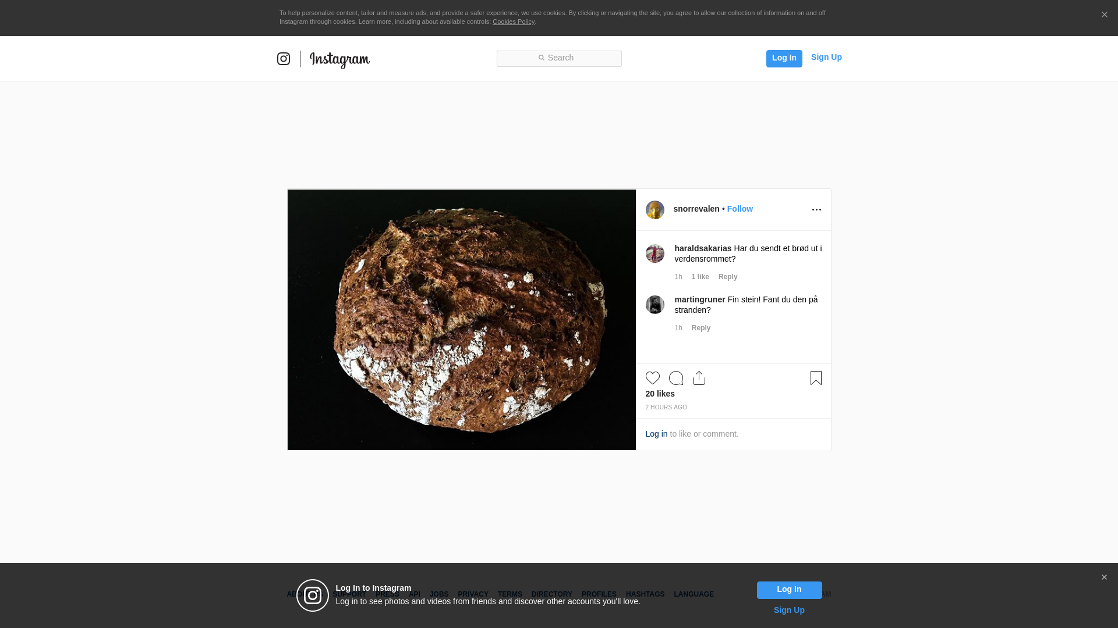Click the Instagram camera glyph logo in header
1118x628 pixels.
[x=284, y=59]
